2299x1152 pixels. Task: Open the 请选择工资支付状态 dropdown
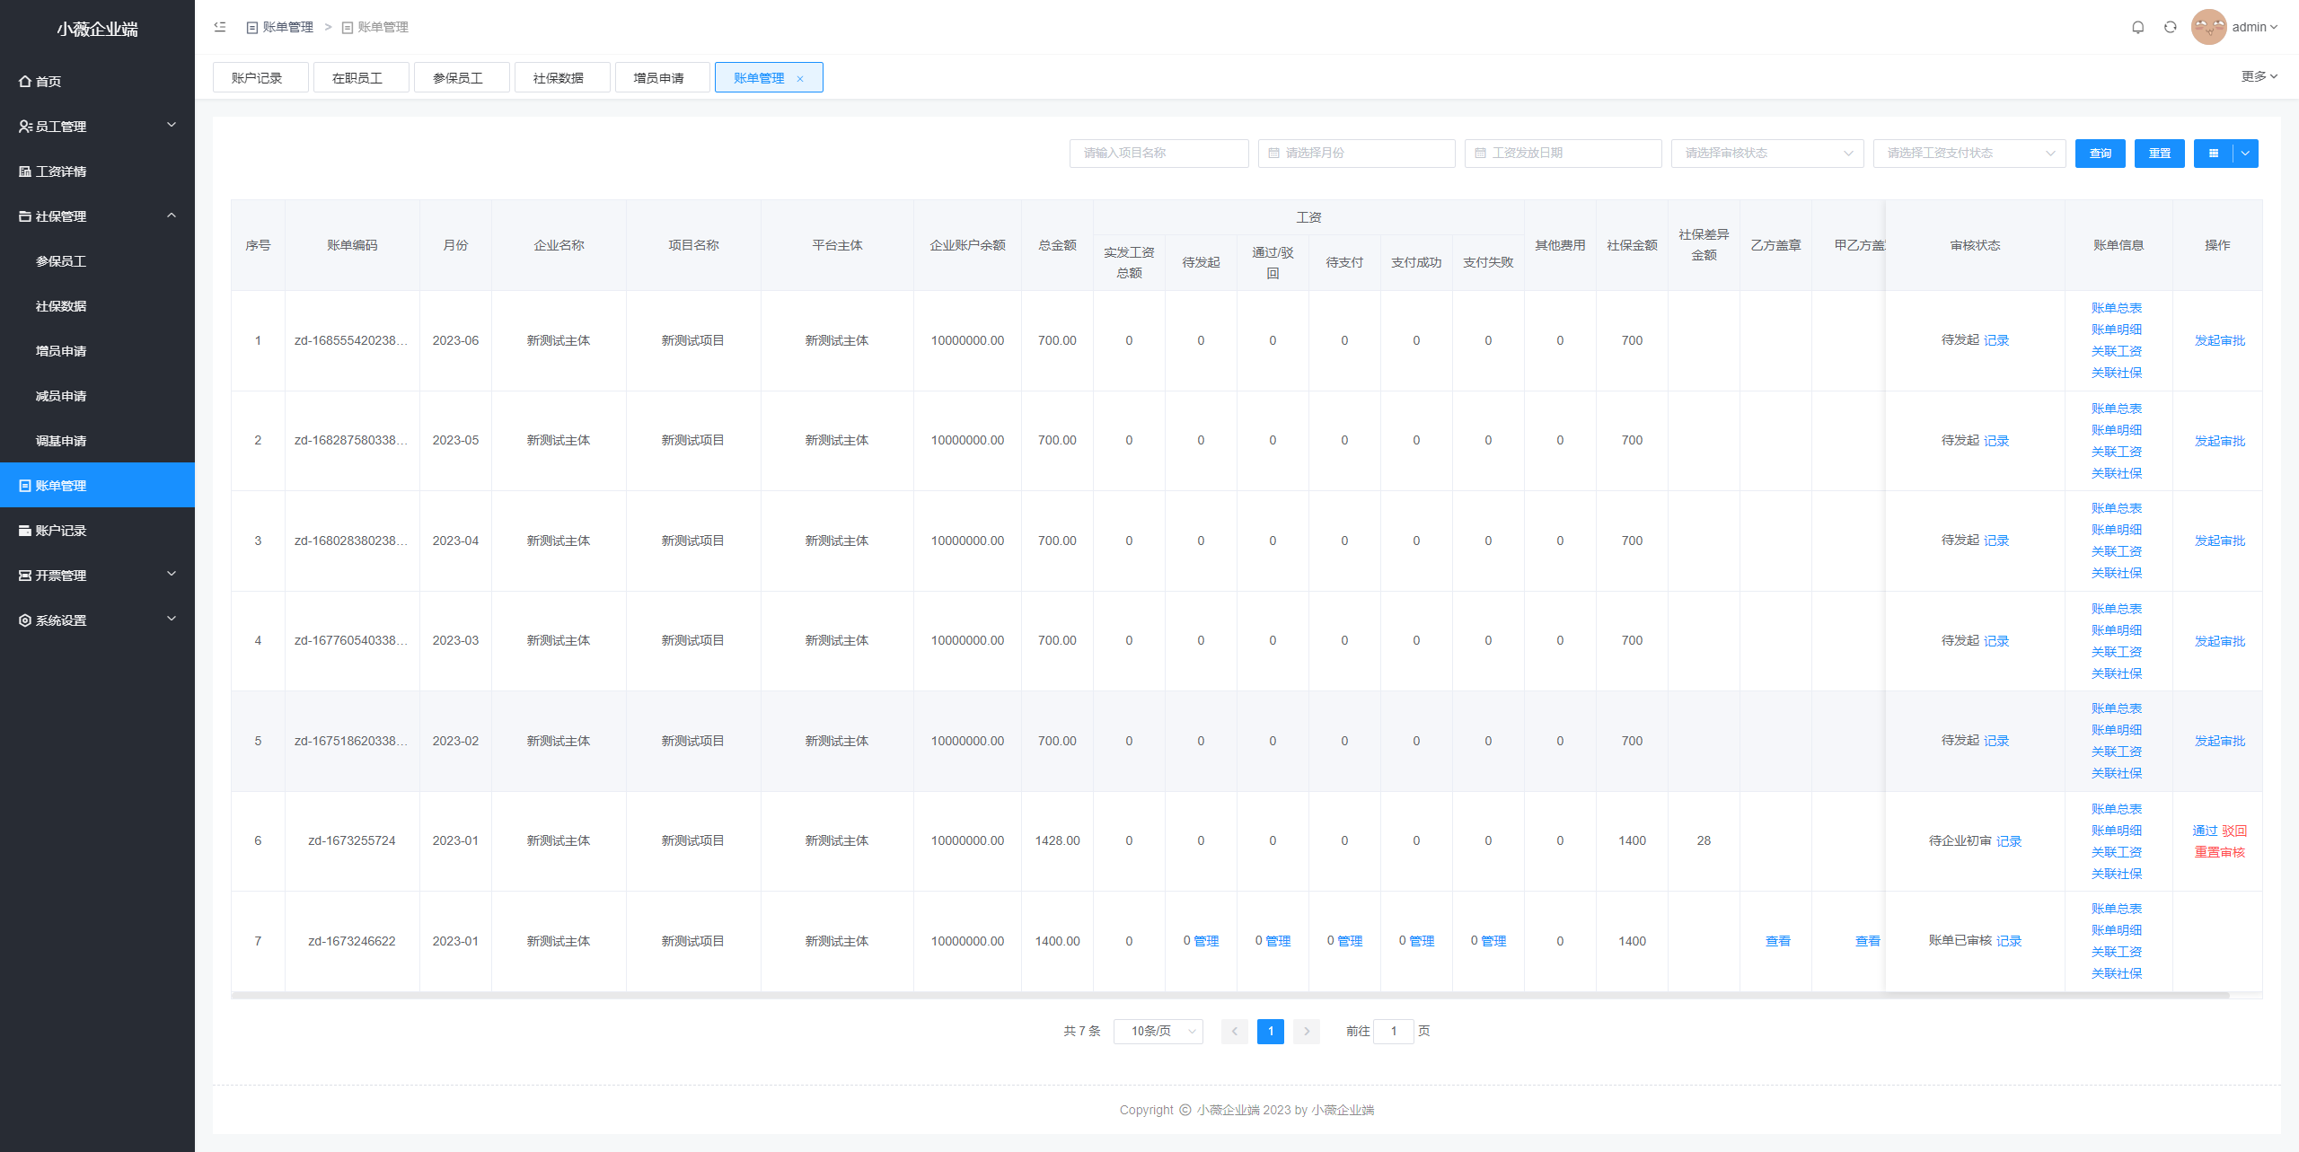(1969, 153)
